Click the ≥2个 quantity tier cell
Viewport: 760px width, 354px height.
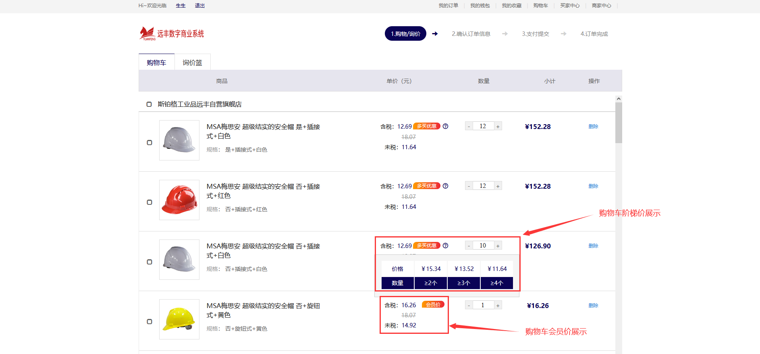(431, 283)
